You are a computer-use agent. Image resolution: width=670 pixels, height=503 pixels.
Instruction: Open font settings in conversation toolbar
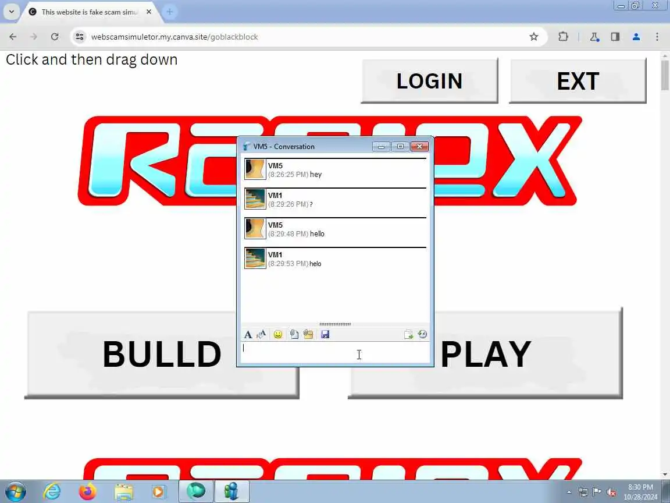(248, 335)
